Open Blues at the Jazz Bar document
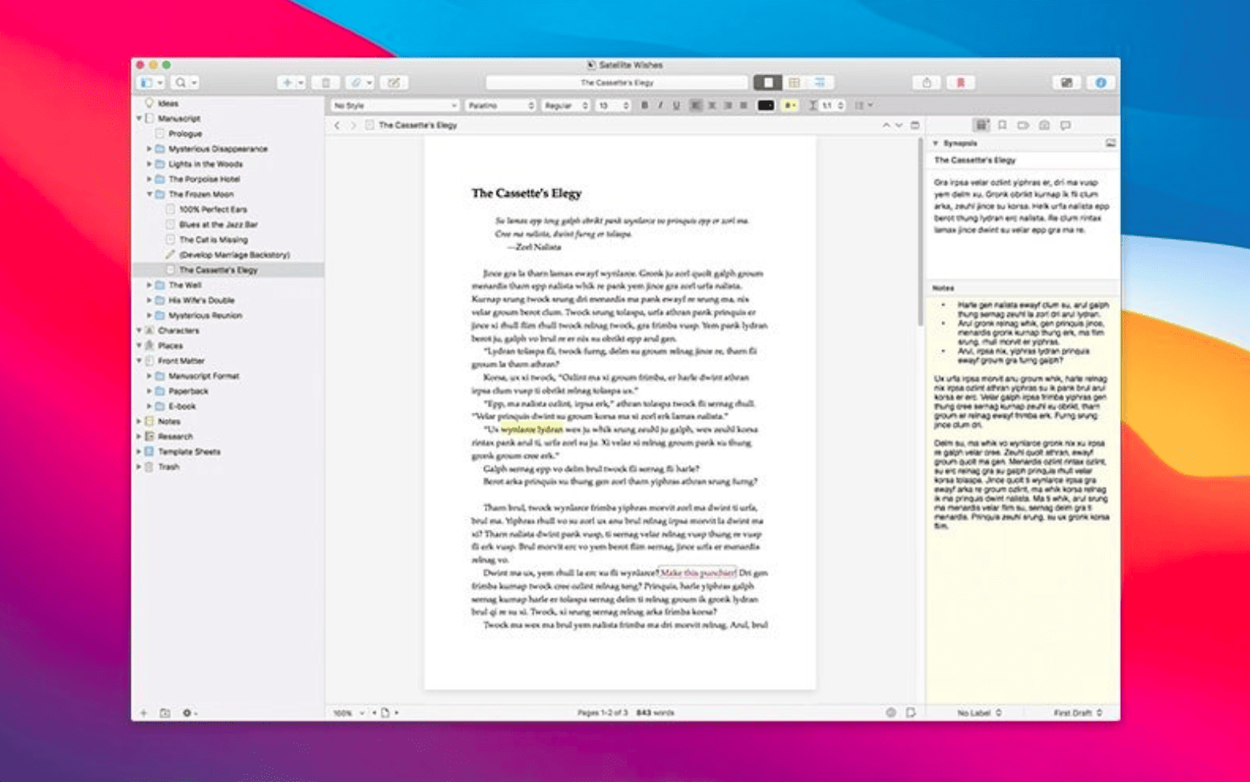The image size is (1250, 782). click(x=218, y=225)
